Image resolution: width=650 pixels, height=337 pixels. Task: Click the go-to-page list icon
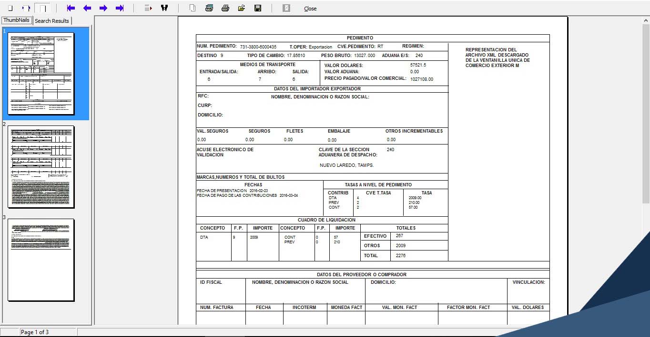pyautogui.click(x=148, y=8)
